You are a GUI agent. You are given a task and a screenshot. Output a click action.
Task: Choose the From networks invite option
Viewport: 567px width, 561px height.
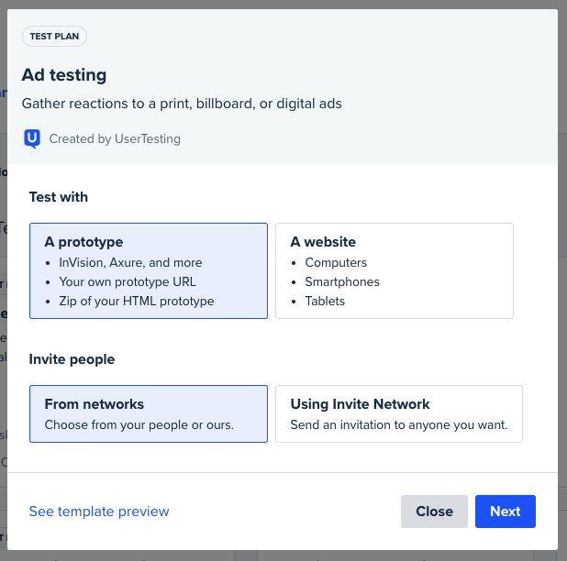pyautogui.click(x=149, y=414)
